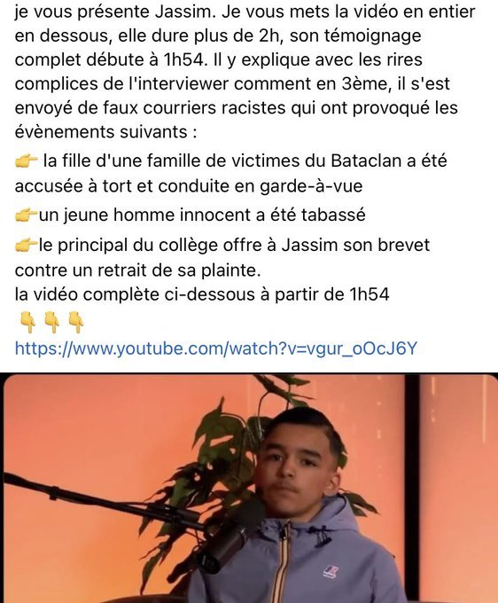Click the last downward pointing hand emoji
The height and width of the screenshot is (603, 498).
(76, 322)
